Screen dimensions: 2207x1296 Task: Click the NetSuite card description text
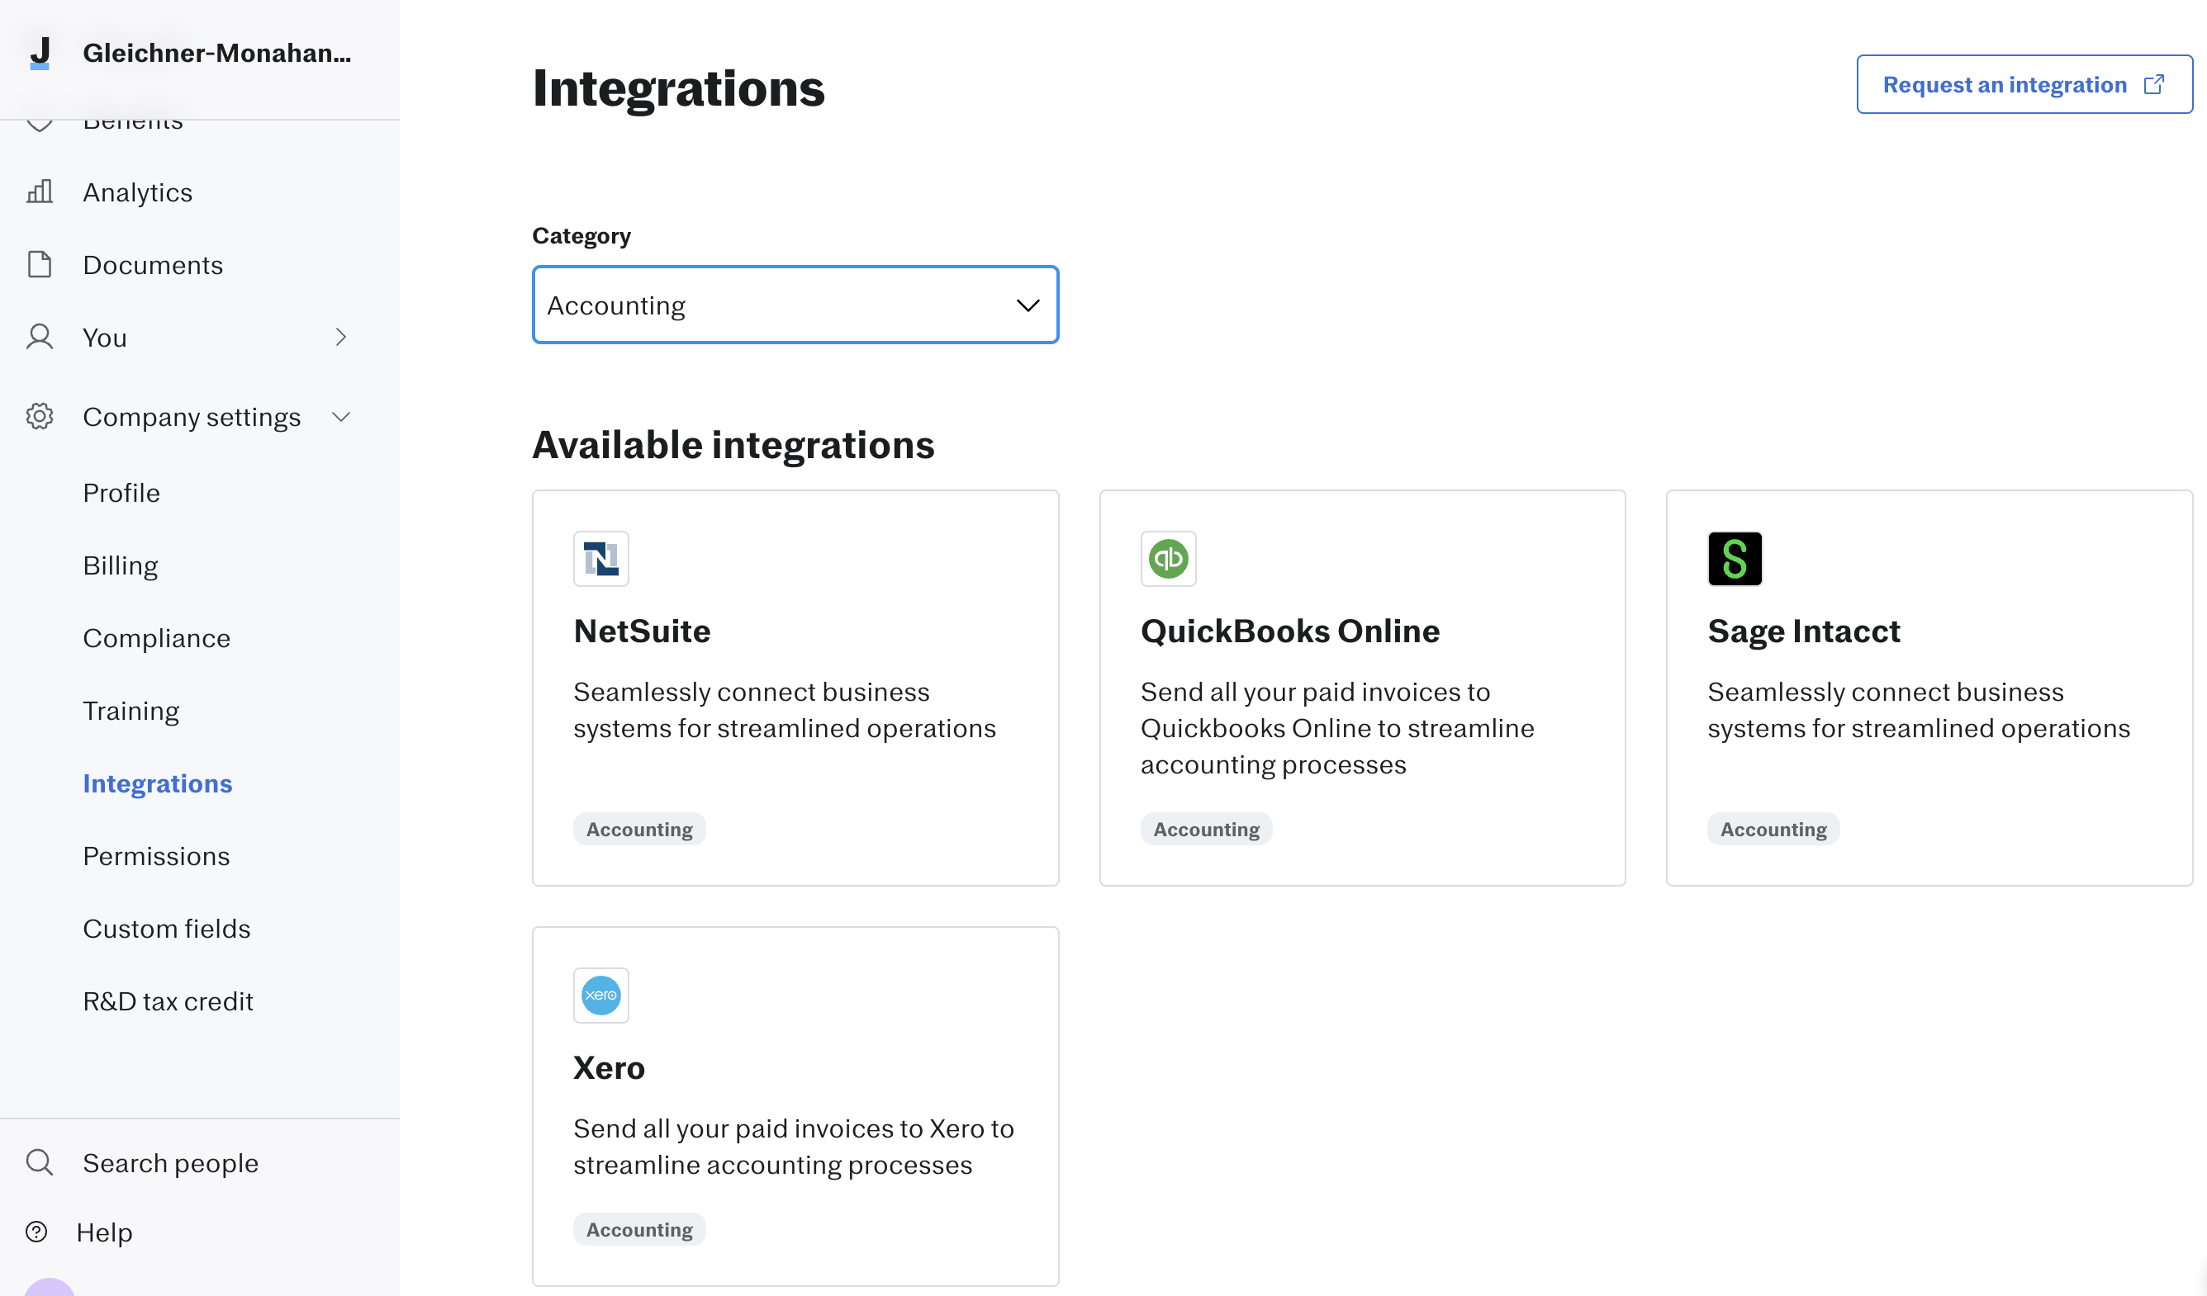point(785,710)
